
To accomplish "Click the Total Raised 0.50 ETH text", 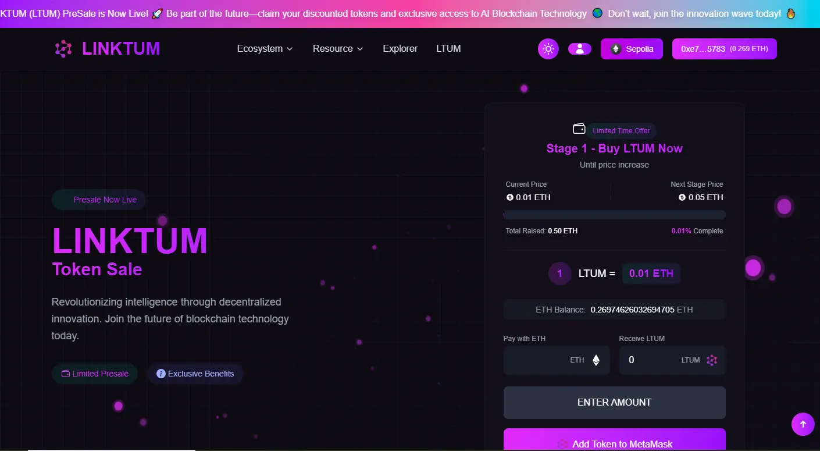I will click(541, 231).
